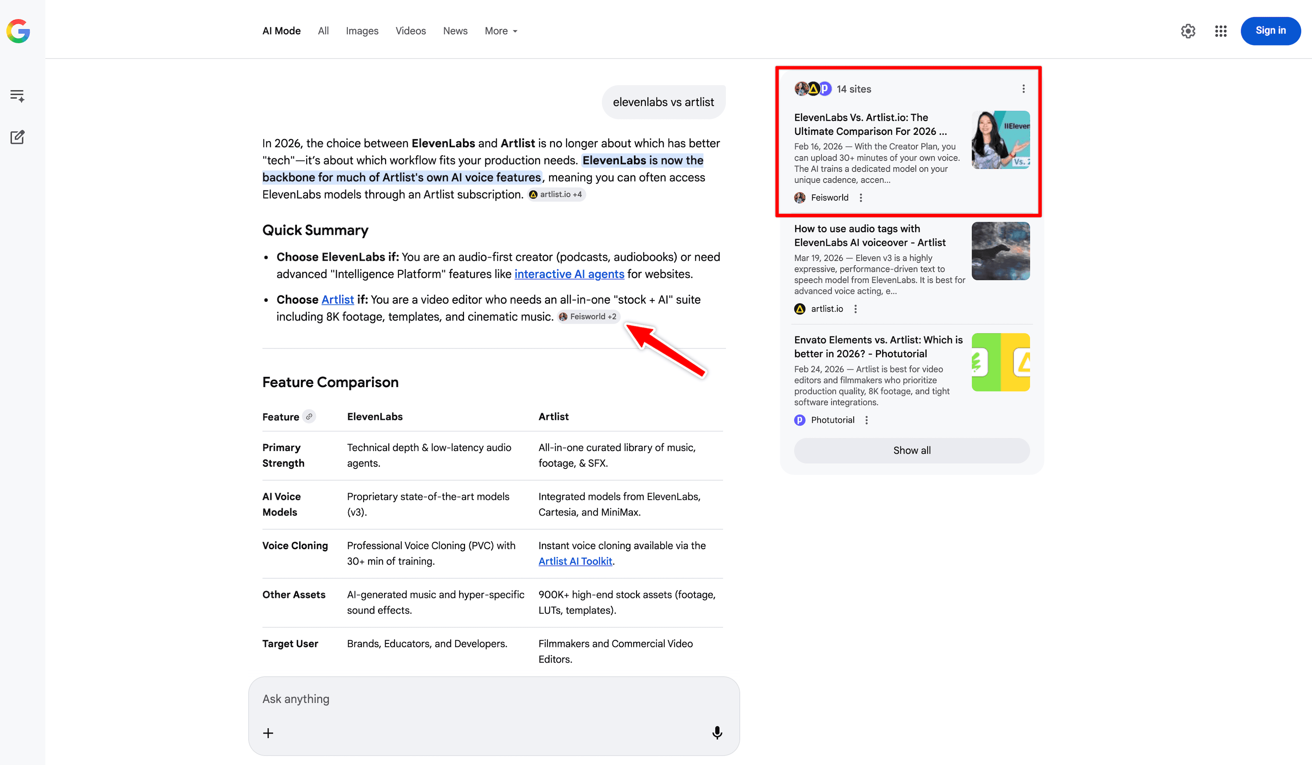Image resolution: width=1312 pixels, height=765 pixels.
Task: Click the highlighted 'ElevenLabs is now the backbone' text
Action: pos(483,169)
